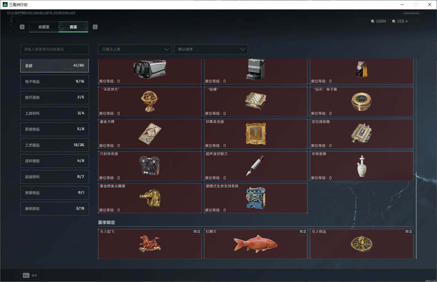Open the 印象派名画 painting item
This screenshot has width=437, height=282.
(256, 134)
